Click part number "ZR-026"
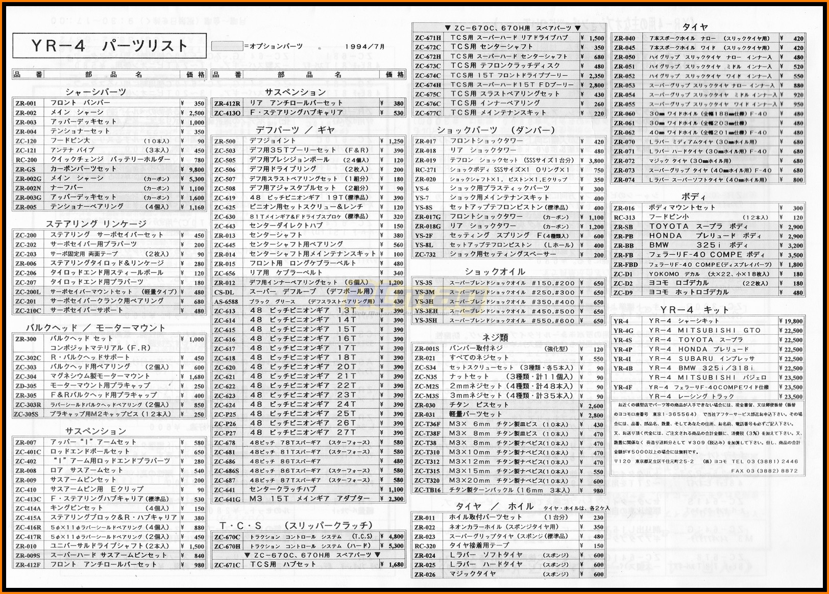This screenshot has width=829, height=594. 425,575
